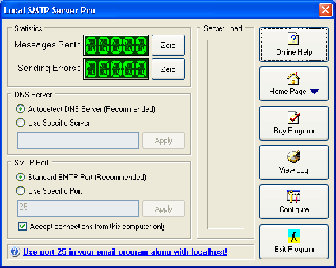Toggle Accept connections from this computer only
336x268 pixels.
(22, 226)
